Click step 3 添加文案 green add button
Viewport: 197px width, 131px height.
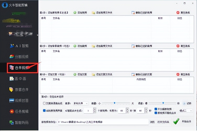tap(80, 74)
